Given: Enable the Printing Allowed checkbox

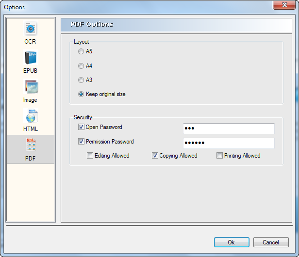Looking at the screenshot, I should pyautogui.click(x=219, y=156).
